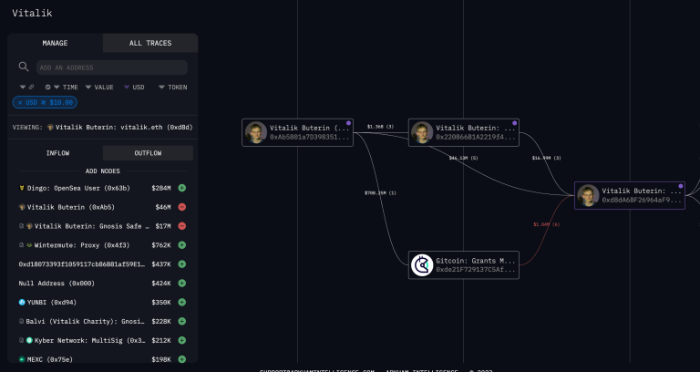Select Gitcoin: Grants graph node
The image size is (700, 372).
(464, 265)
